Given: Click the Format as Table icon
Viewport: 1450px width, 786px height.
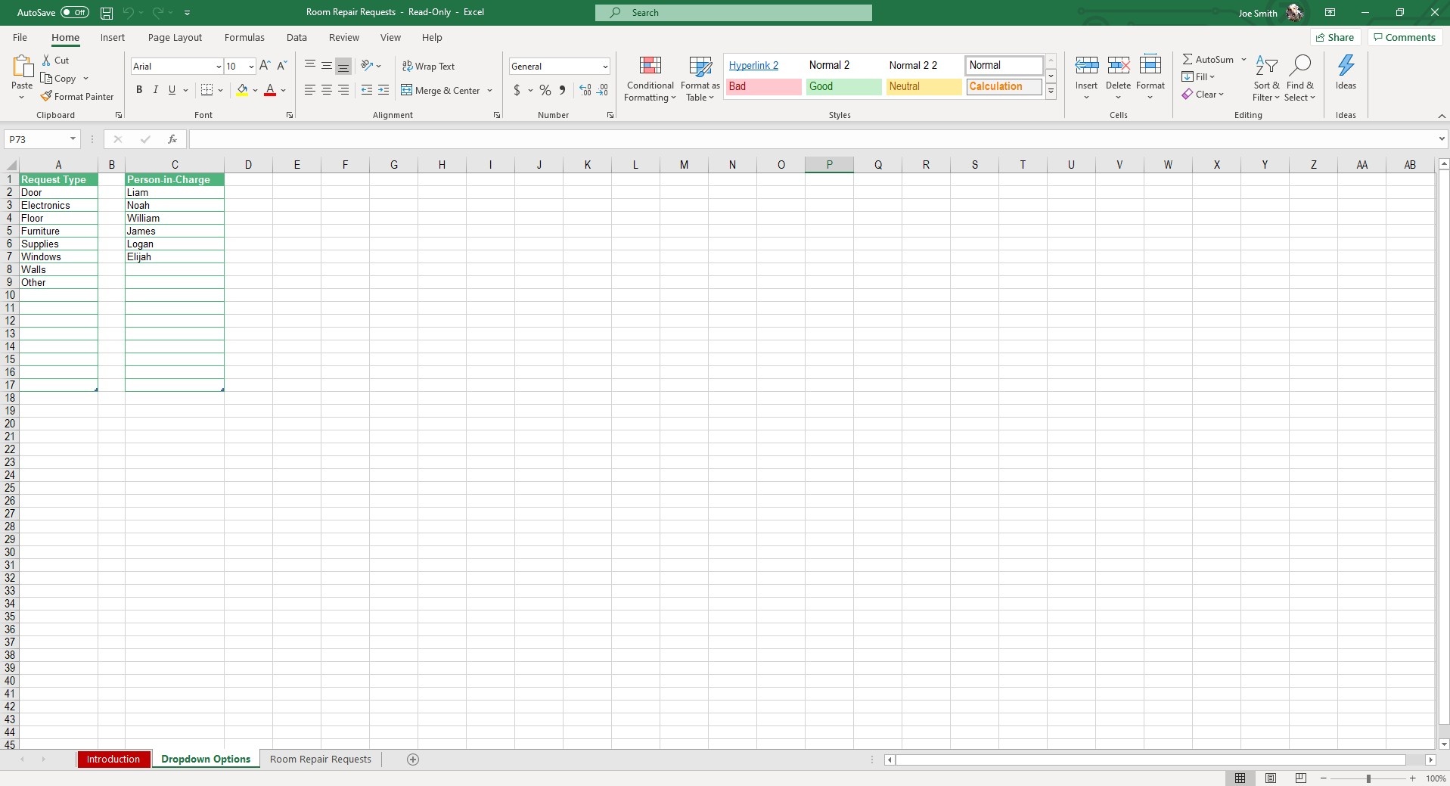Looking at the screenshot, I should 700,66.
